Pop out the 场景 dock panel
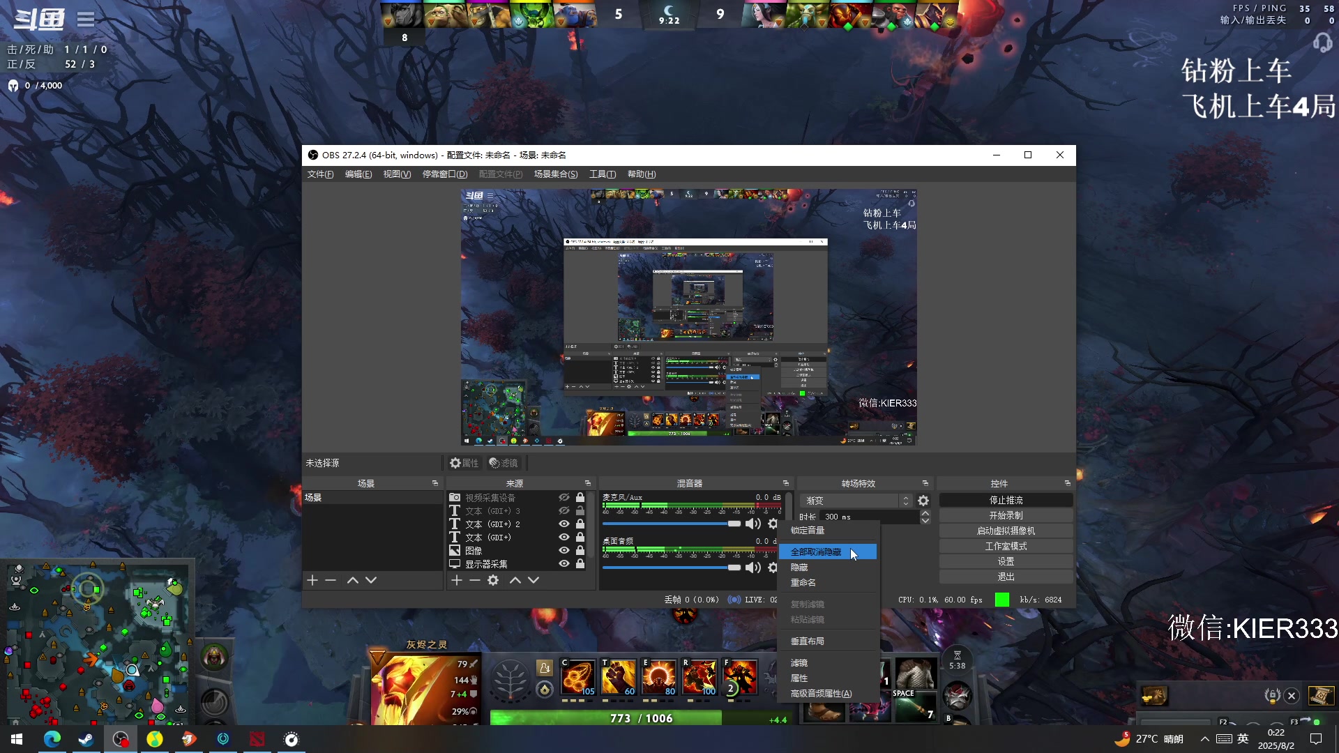The height and width of the screenshot is (753, 1339). pos(435,483)
